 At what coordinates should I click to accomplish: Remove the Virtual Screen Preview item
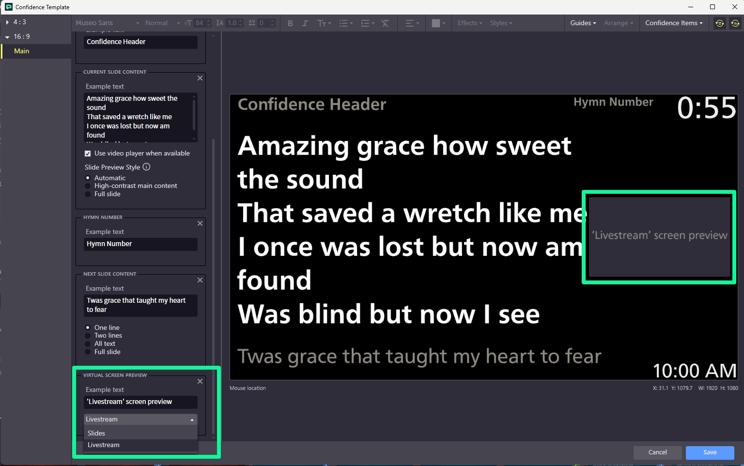200,382
